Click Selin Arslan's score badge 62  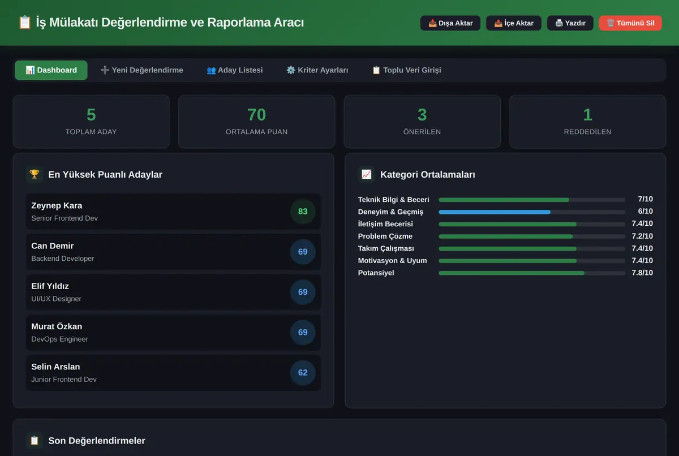(303, 372)
